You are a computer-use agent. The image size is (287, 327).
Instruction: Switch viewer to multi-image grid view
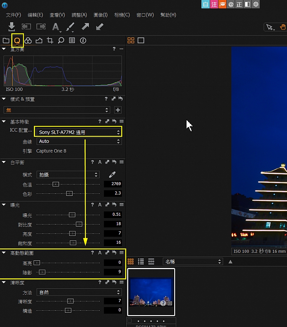(131, 40)
